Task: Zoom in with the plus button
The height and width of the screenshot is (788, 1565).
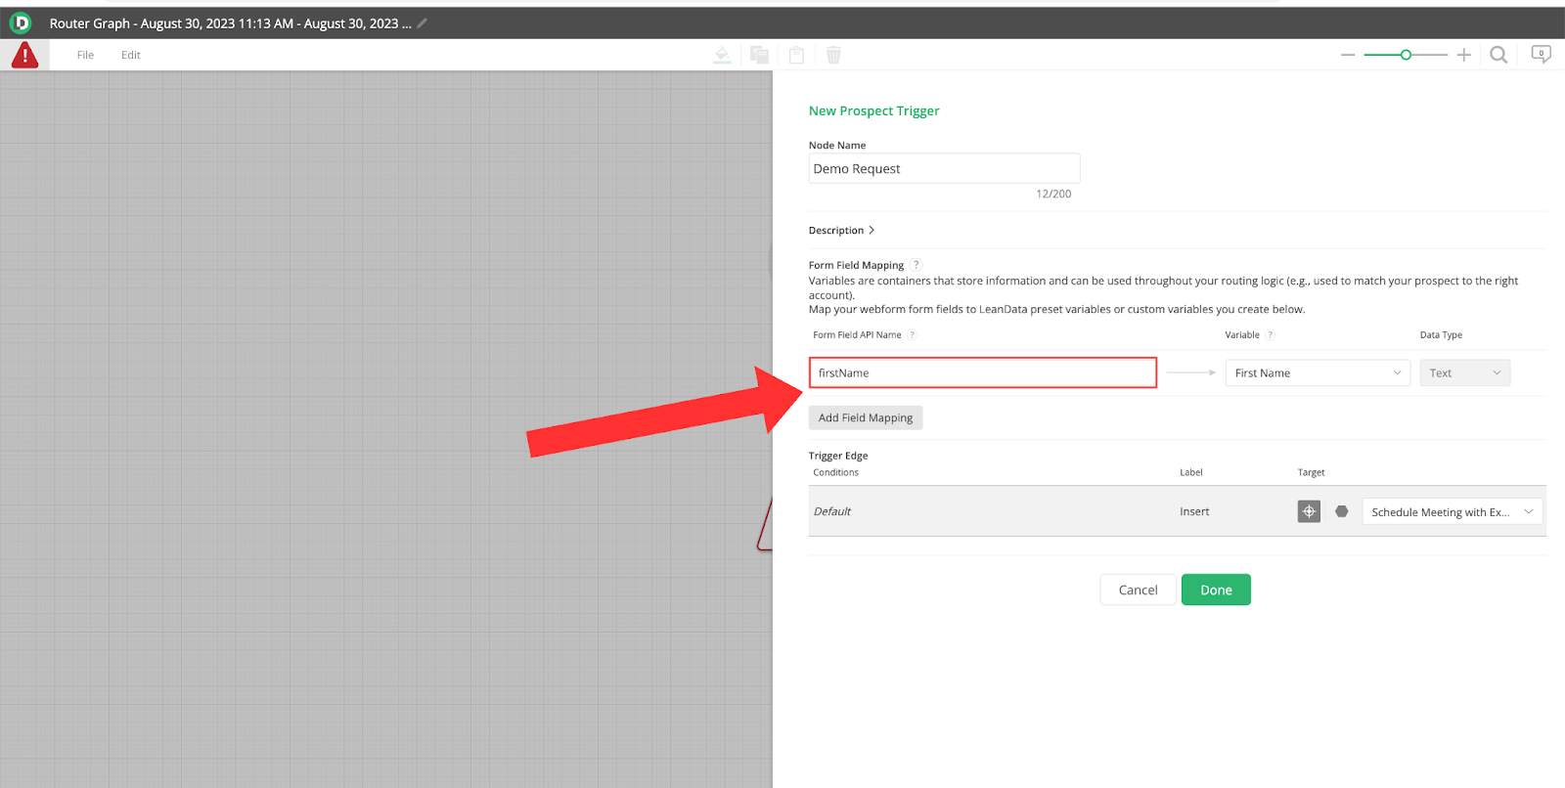Action: pos(1464,55)
